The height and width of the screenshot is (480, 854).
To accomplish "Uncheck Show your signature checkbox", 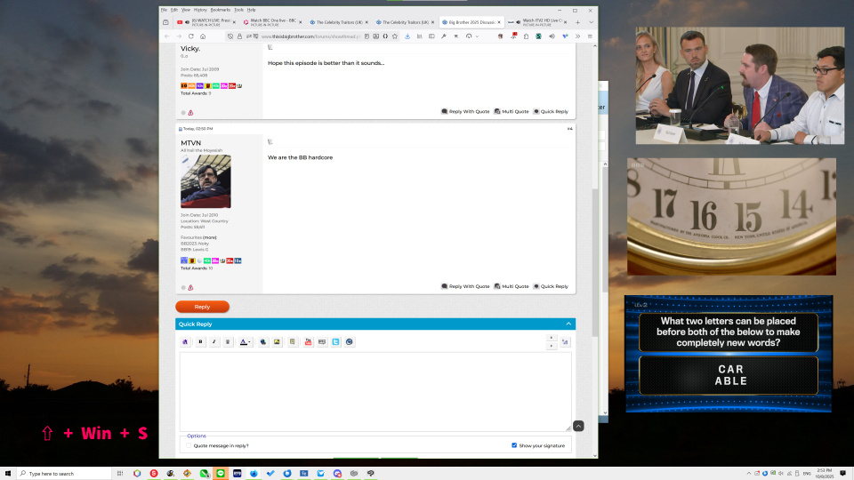I will point(514,445).
